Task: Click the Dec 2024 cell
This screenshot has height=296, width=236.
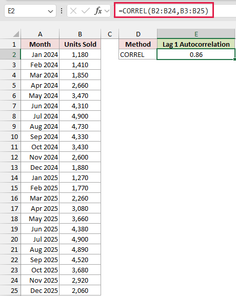Action: pos(40,167)
